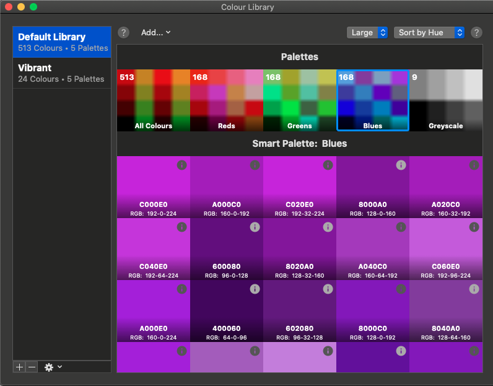Click the Smart Palette: Blues heading

click(300, 144)
